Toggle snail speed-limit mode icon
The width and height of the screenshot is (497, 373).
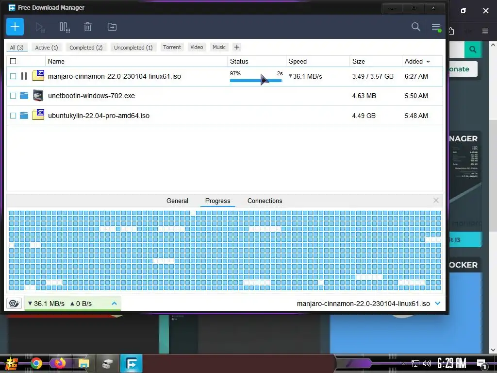(x=14, y=304)
